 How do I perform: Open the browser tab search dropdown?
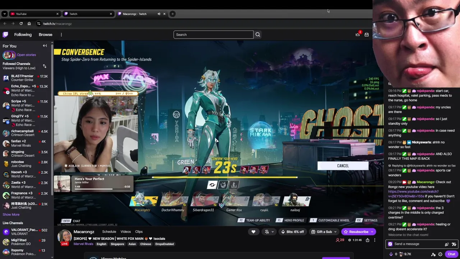pos(4,14)
